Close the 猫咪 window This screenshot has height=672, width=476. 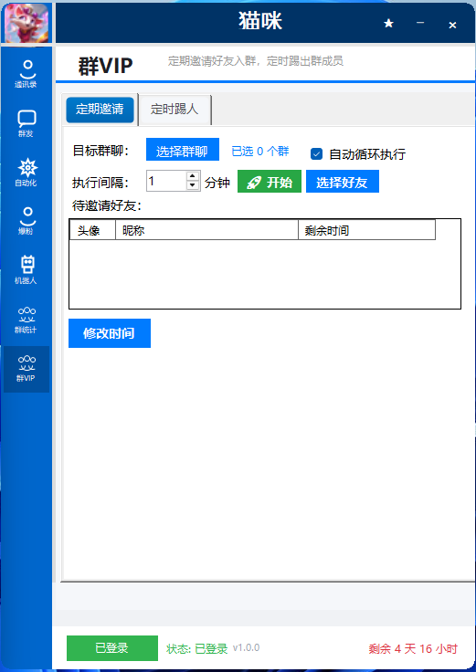[452, 25]
